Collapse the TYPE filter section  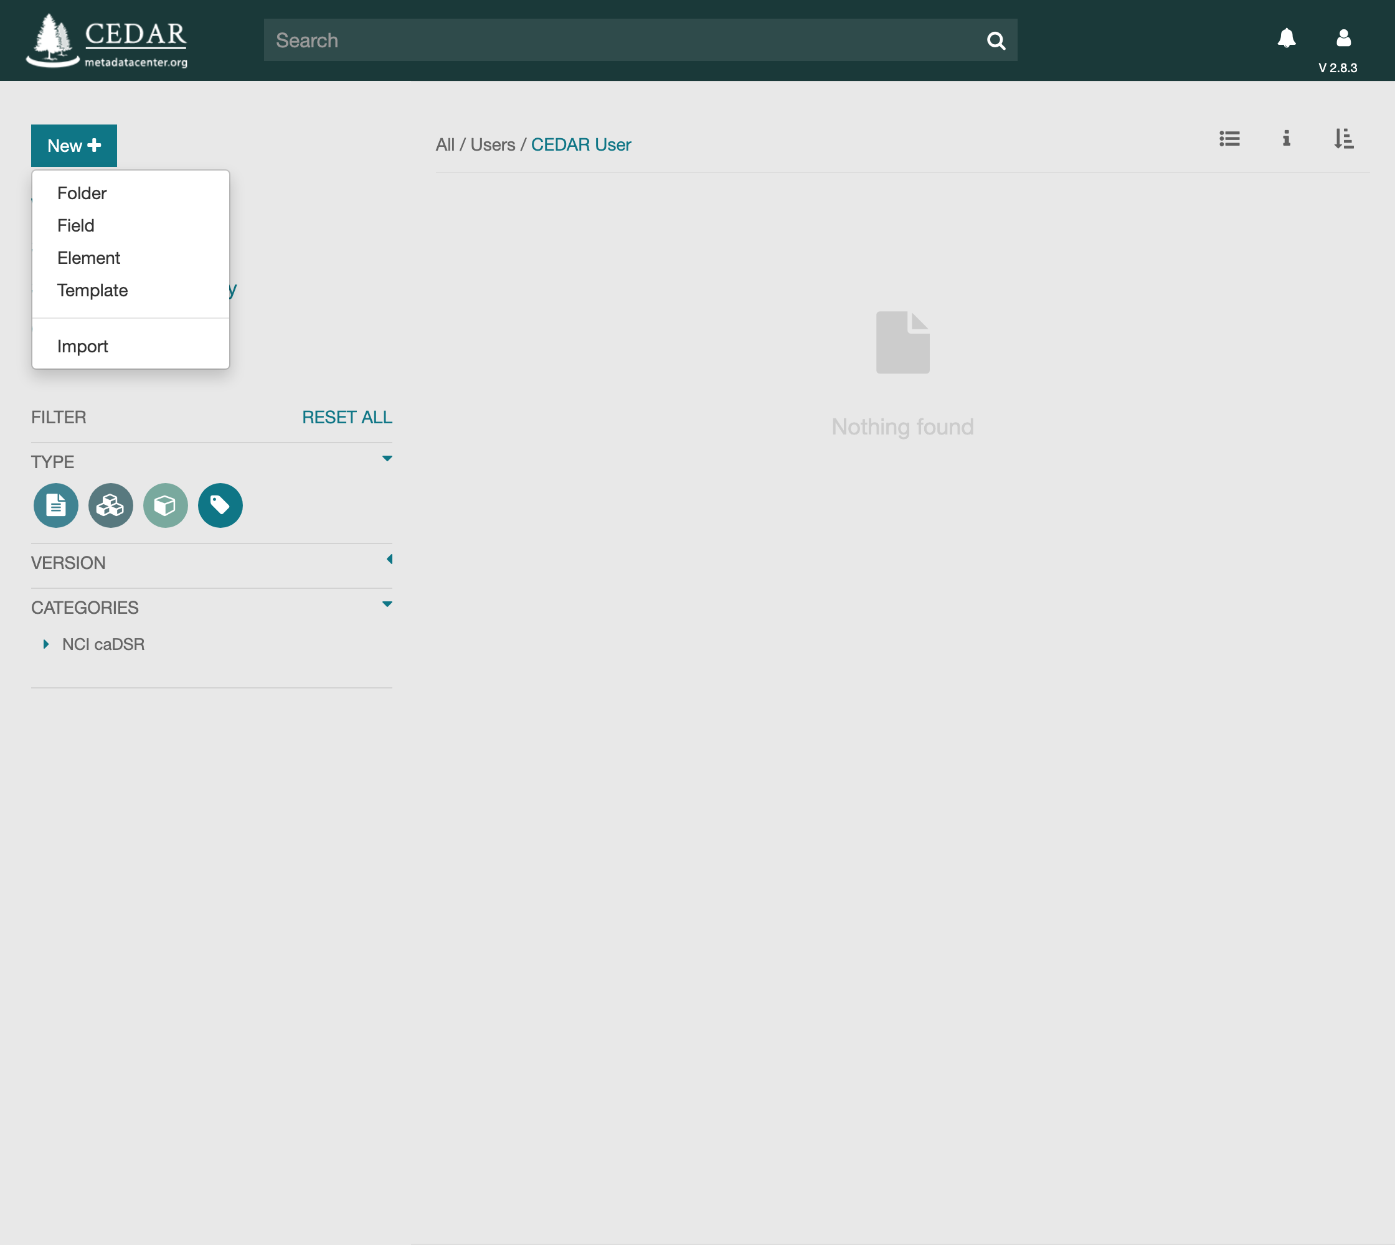point(387,459)
